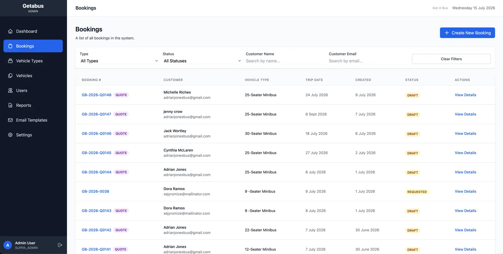Image resolution: width=503 pixels, height=254 pixels.
Task: View details for booking GB-2026-Q0144
Action: coord(465,172)
